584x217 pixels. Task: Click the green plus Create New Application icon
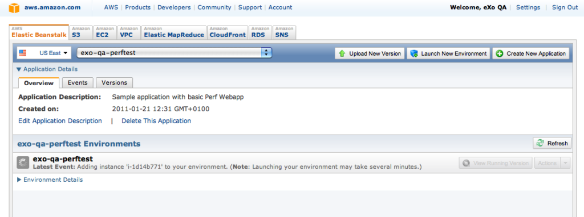coord(500,53)
